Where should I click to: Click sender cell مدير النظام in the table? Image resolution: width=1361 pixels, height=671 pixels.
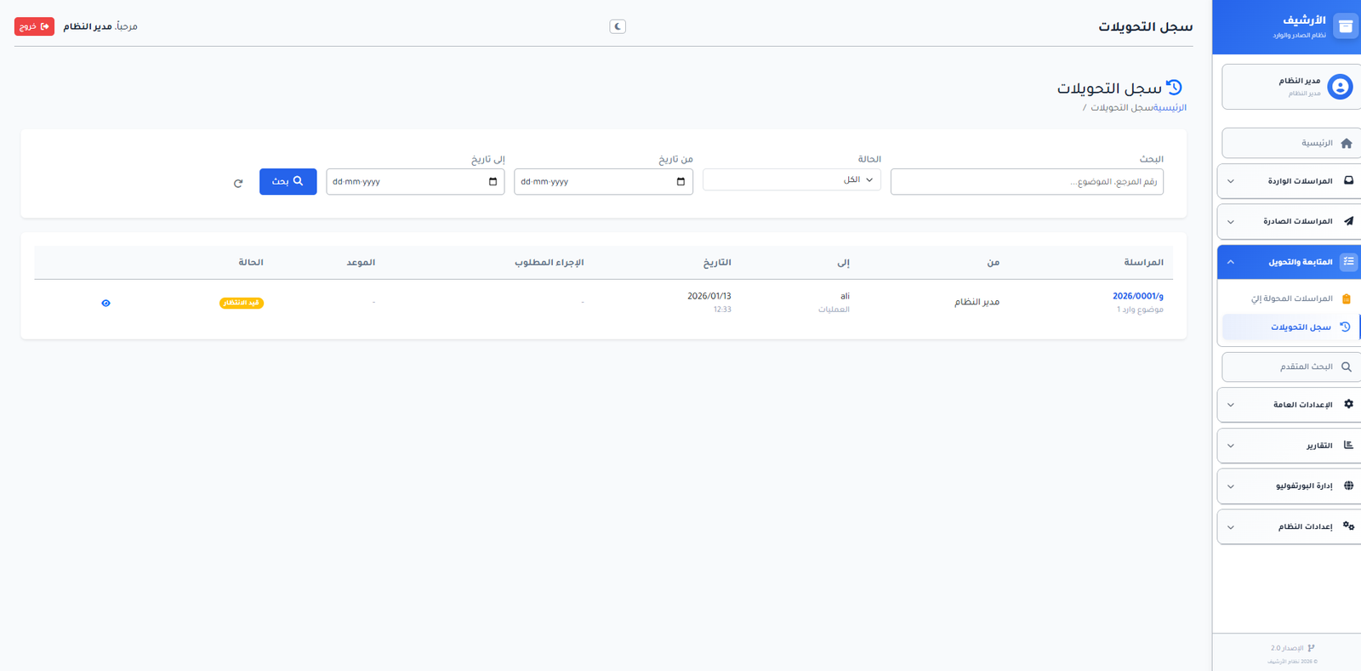click(x=977, y=302)
